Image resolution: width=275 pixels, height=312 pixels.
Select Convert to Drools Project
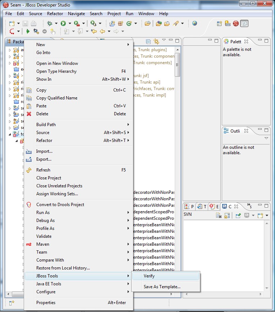[79, 205]
